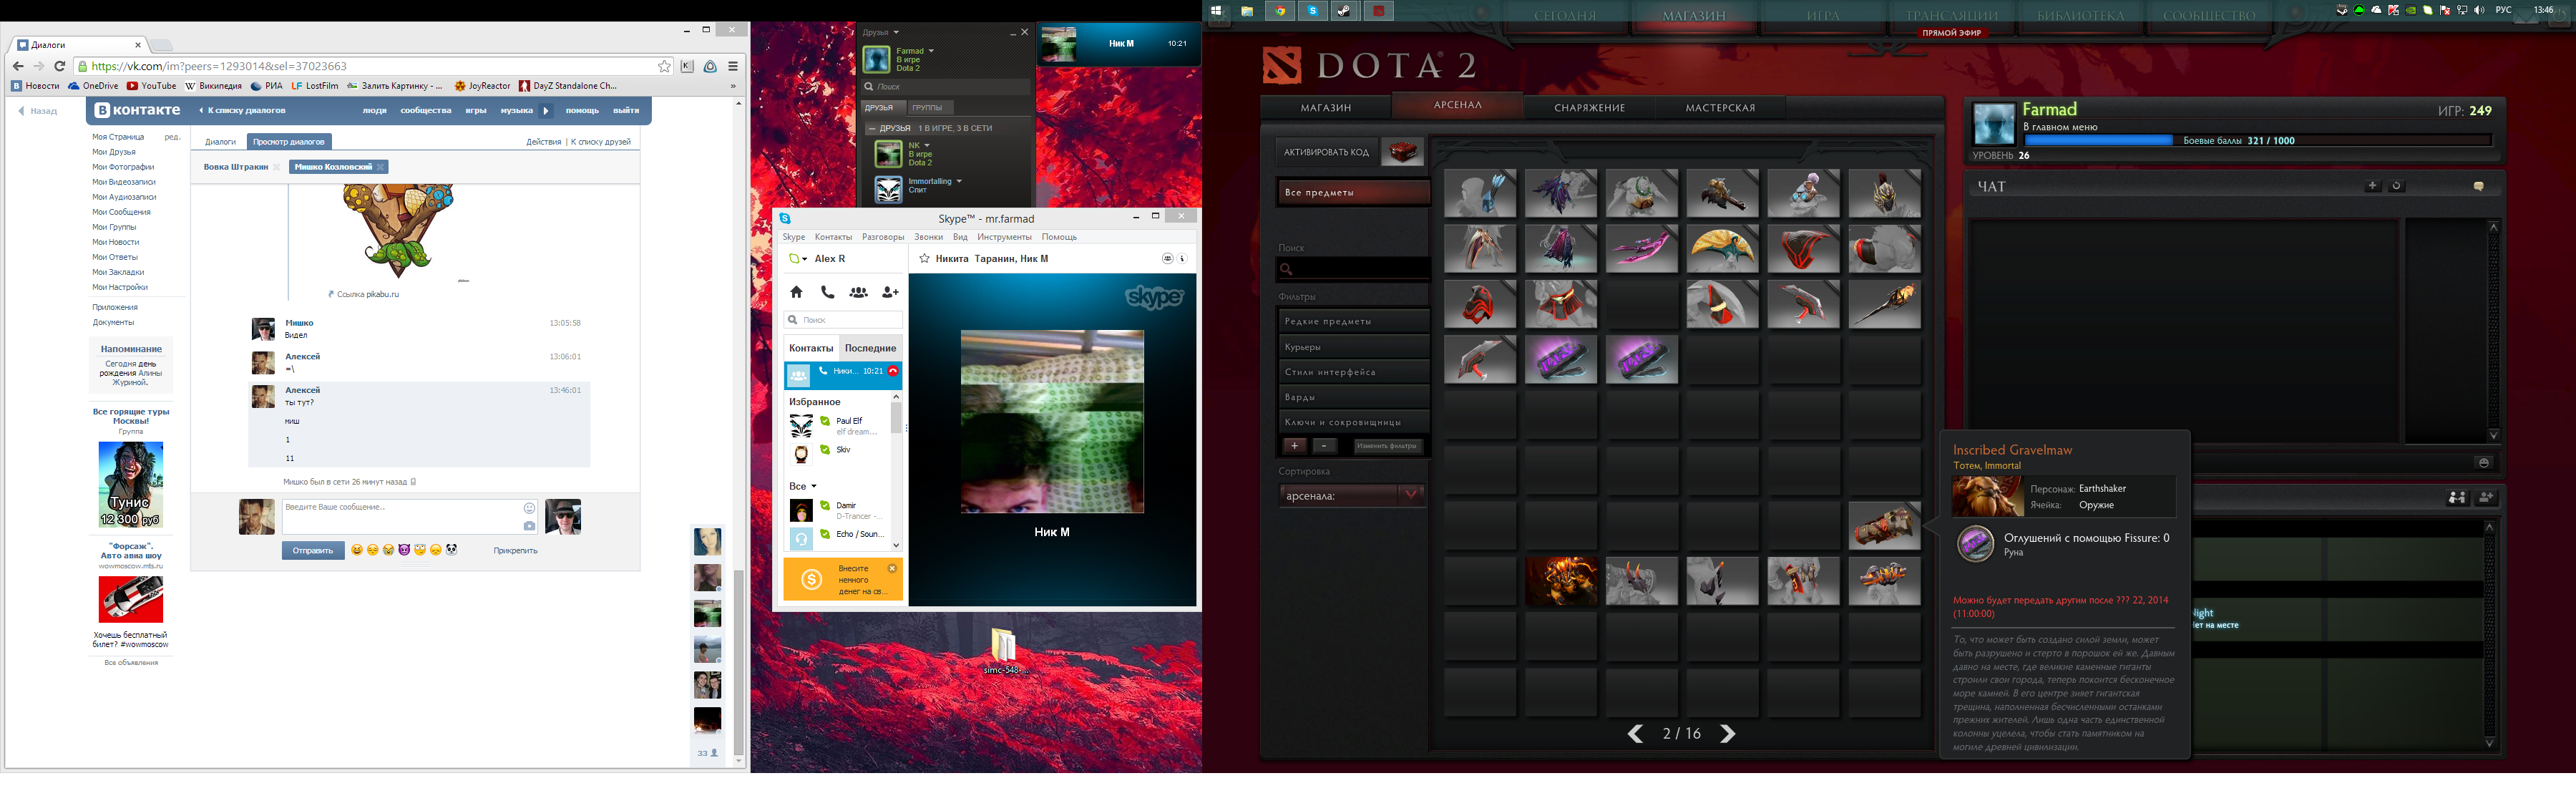This screenshot has width=2576, height=811.
Task: Close the Skype credit promo banner
Action: 892,568
